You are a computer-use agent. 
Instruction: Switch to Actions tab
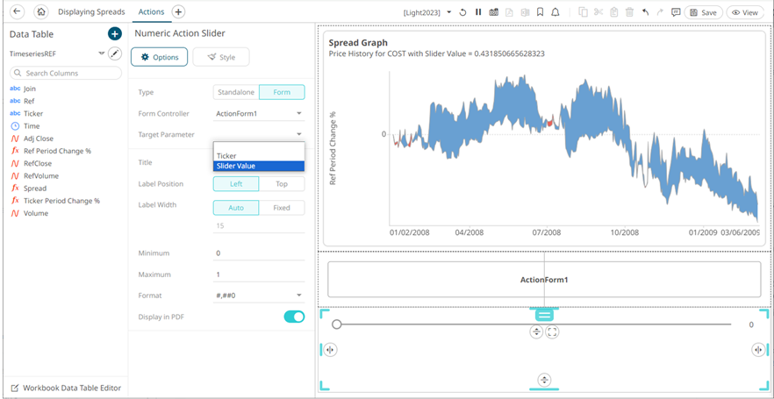[x=152, y=11]
